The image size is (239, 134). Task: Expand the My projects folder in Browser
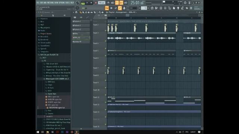point(45,28)
